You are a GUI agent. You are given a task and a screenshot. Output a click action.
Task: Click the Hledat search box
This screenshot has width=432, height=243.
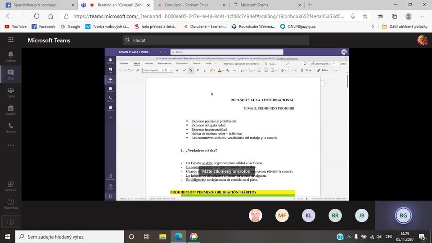coord(216,40)
